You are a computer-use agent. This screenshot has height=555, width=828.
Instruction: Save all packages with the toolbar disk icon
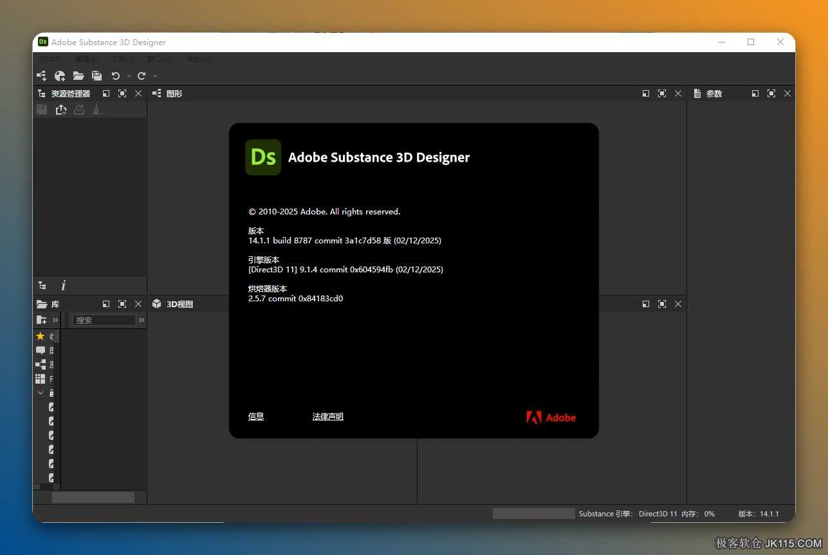pos(97,76)
